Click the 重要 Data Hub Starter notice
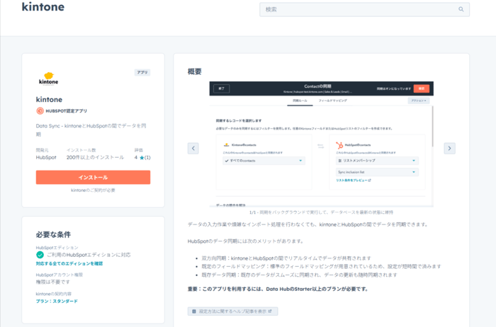 (278, 289)
